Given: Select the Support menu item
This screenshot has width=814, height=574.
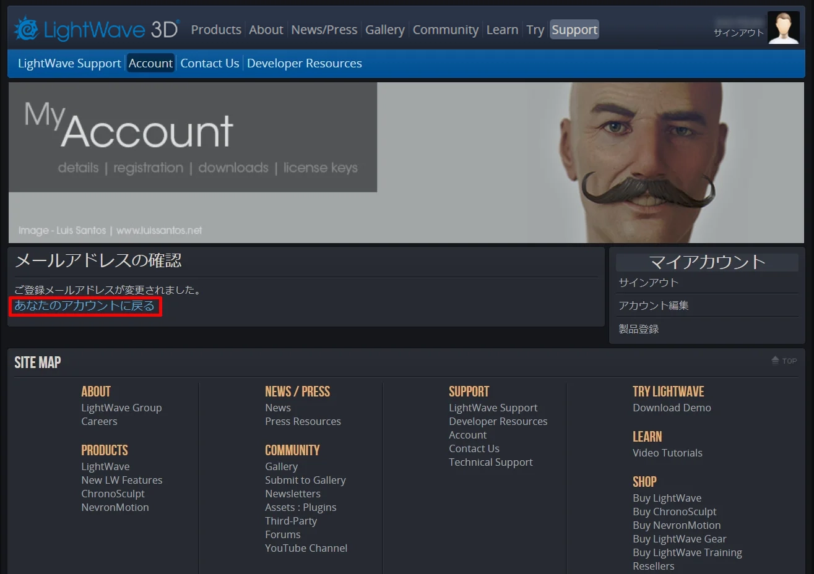Looking at the screenshot, I should 574,30.
